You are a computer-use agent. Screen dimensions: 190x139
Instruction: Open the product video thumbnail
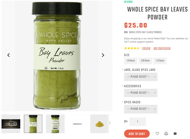tap(11, 124)
